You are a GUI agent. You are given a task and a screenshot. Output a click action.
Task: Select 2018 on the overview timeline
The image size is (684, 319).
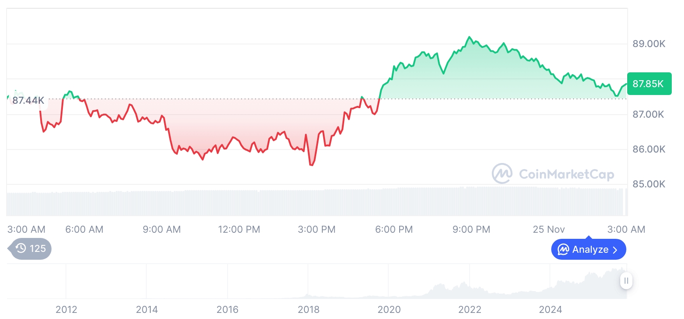tap(308, 310)
